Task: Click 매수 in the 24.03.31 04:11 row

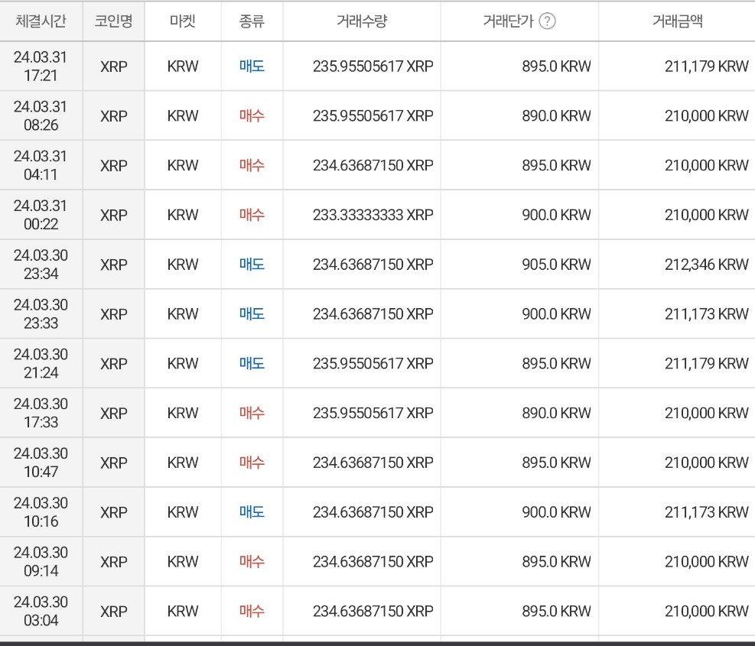Action: coord(252,166)
